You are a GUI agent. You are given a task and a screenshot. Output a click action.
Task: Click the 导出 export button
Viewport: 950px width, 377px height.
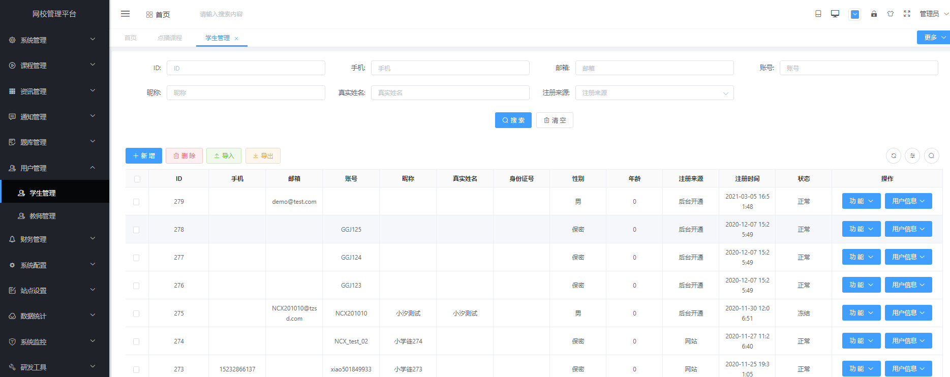[x=263, y=155]
